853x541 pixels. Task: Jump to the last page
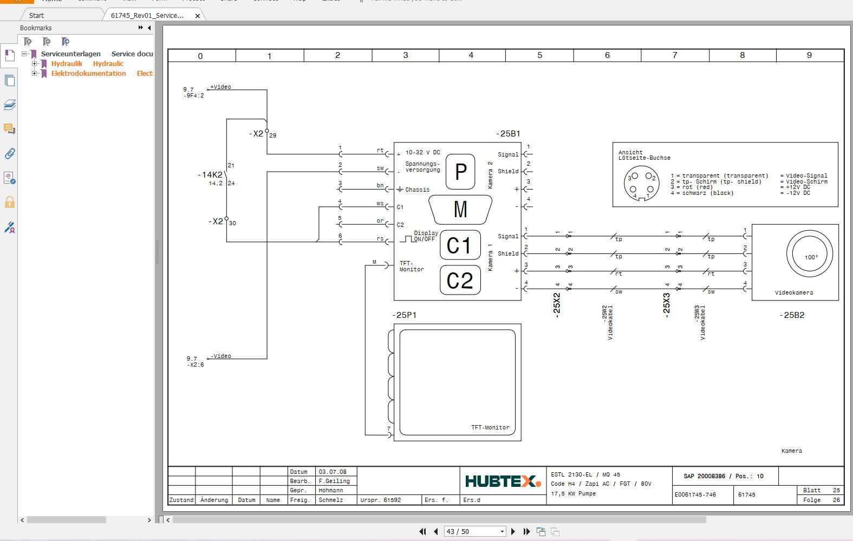point(526,532)
